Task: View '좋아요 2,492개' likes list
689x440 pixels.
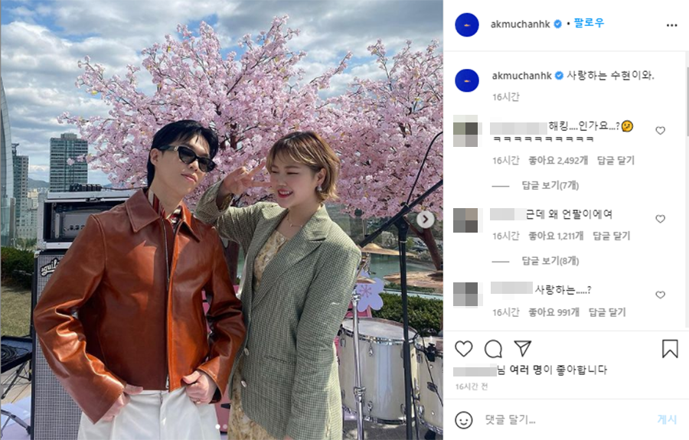Action: pyautogui.click(x=558, y=160)
